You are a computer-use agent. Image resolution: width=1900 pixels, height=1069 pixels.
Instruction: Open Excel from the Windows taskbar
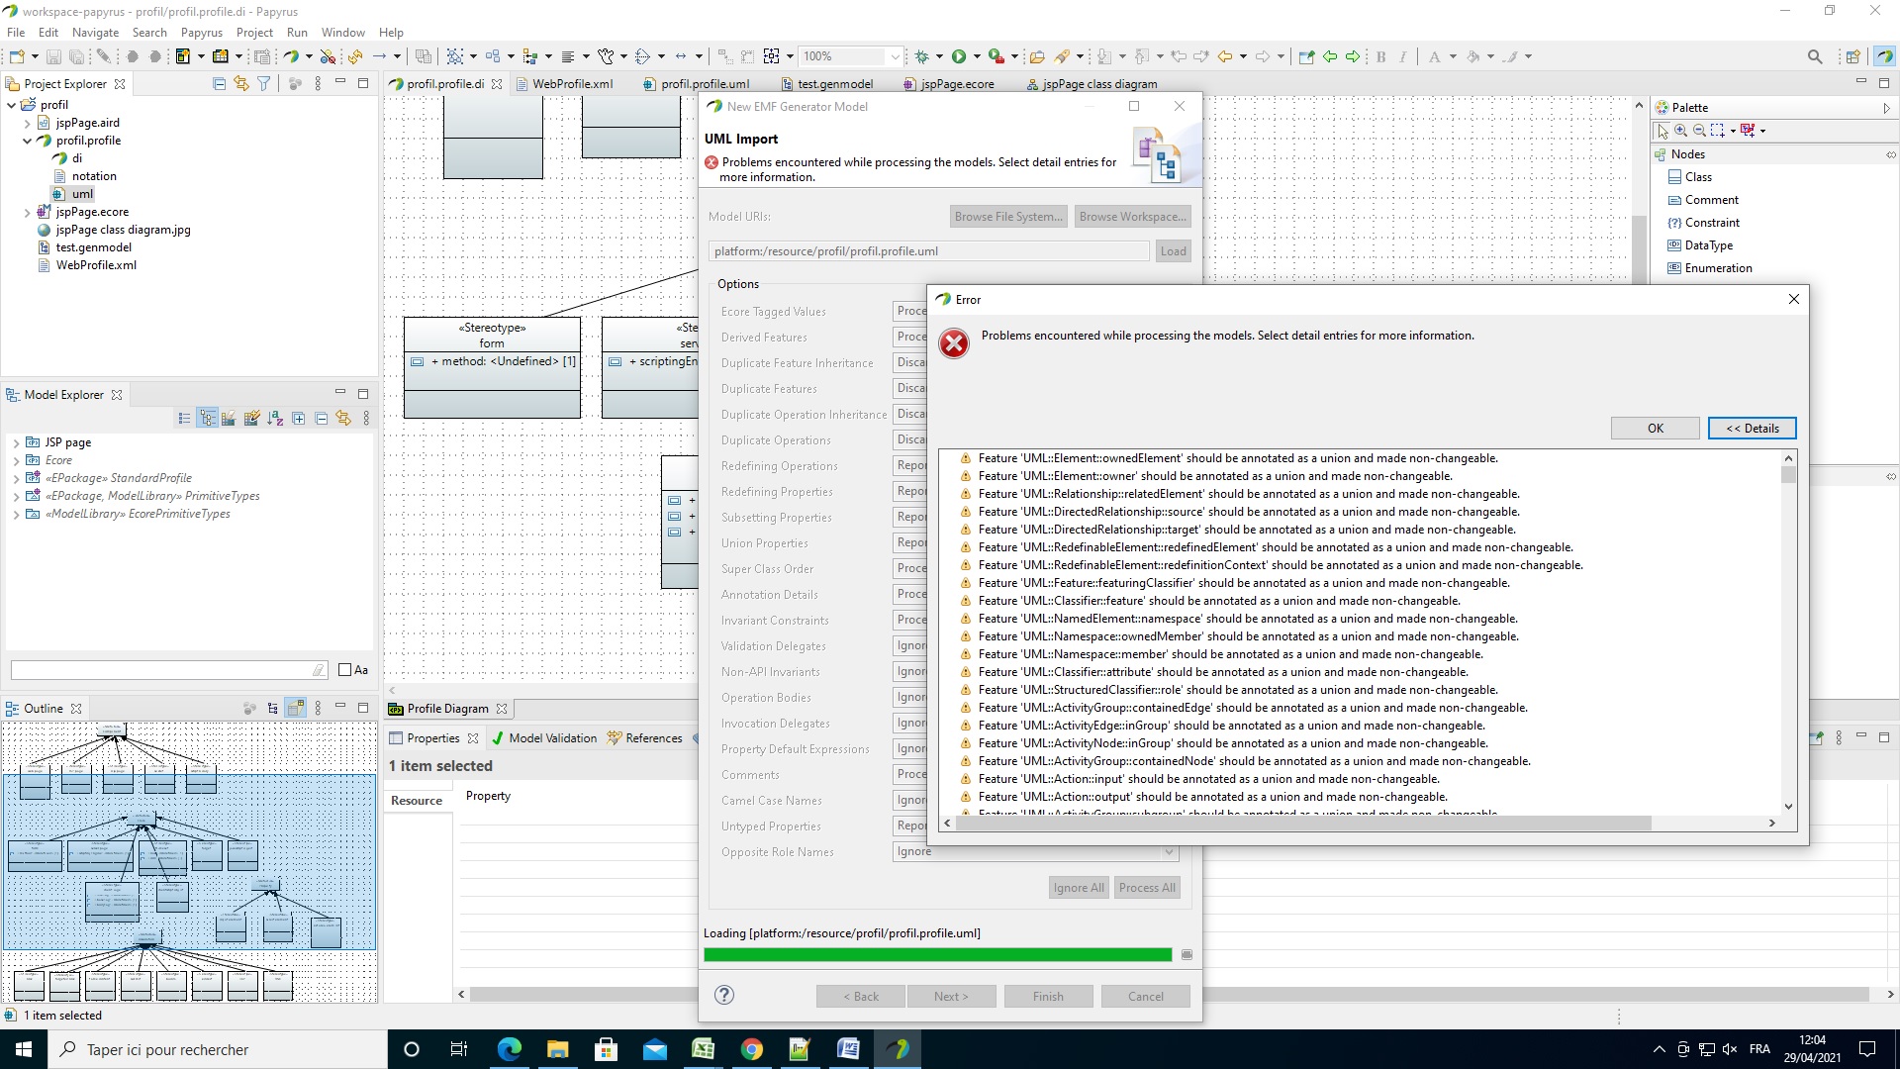click(x=704, y=1049)
